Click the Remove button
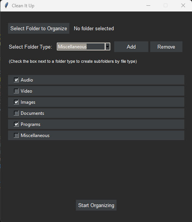This screenshot has height=222, width=192. 166,47
